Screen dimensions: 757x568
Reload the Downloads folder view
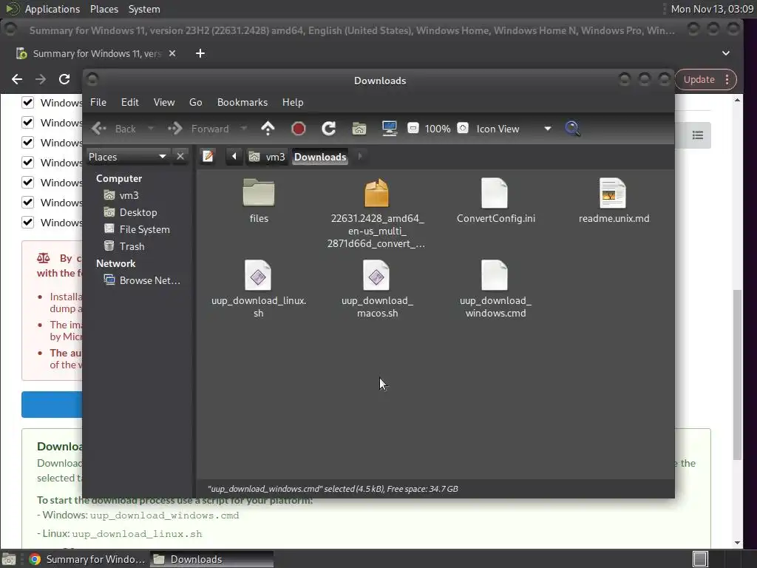pyautogui.click(x=329, y=129)
